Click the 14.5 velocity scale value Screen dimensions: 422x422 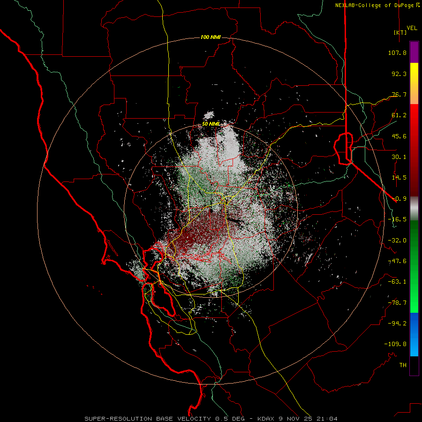[x=399, y=178]
